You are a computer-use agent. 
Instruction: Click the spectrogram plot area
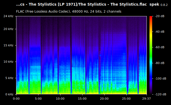click(x=81, y=55)
